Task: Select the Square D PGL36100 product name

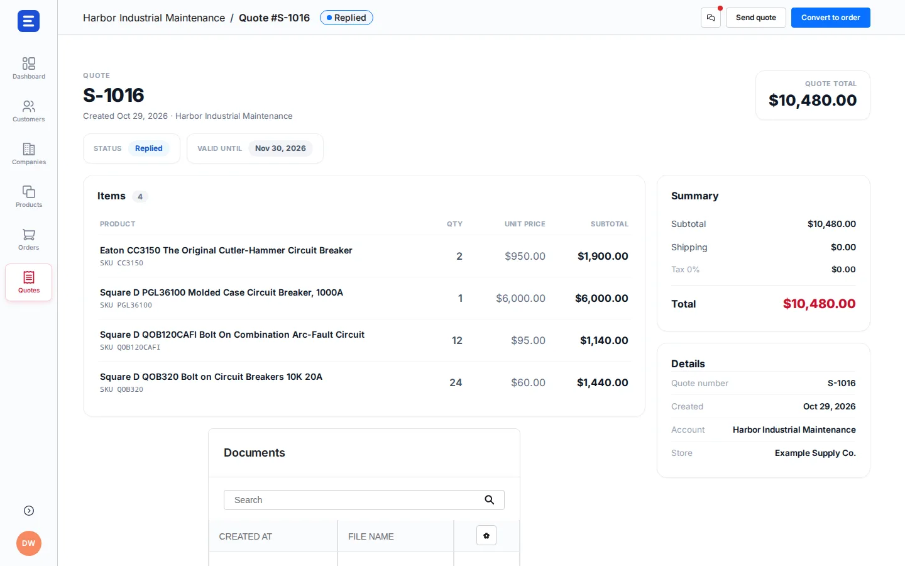Action: [222, 292]
